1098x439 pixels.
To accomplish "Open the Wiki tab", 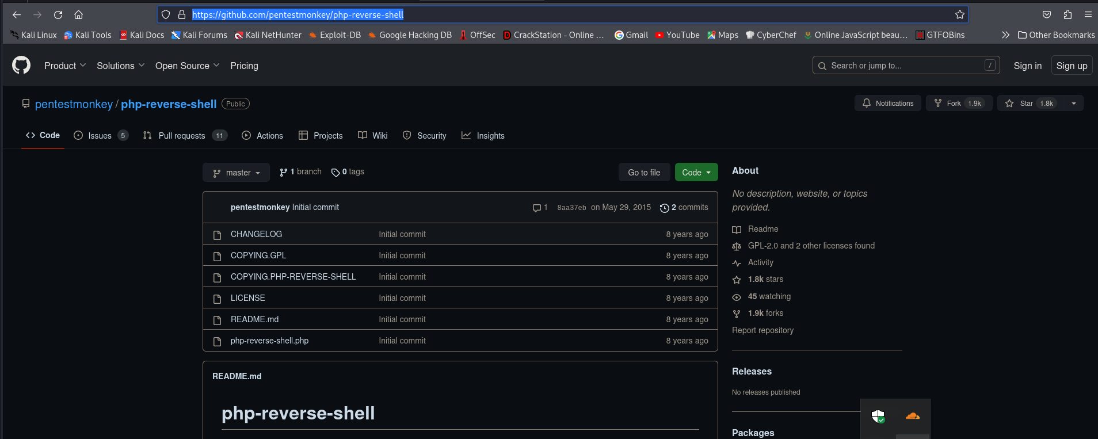I will (x=372, y=136).
